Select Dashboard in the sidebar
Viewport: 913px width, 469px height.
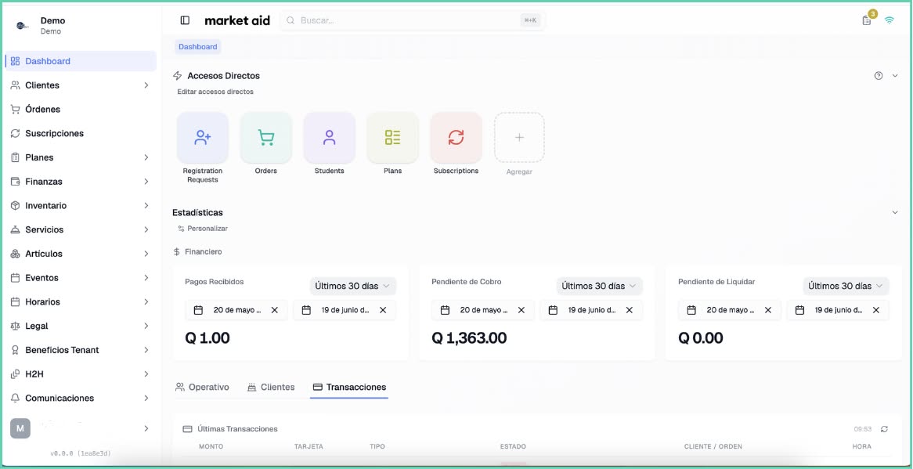pos(81,61)
